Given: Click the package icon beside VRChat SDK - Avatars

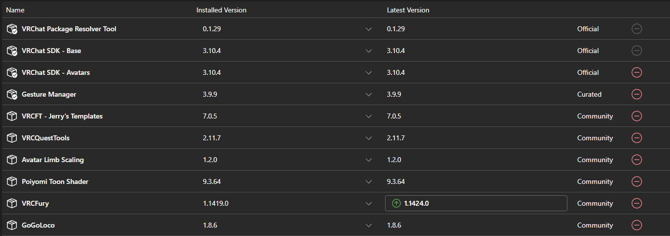Looking at the screenshot, I should [12, 73].
